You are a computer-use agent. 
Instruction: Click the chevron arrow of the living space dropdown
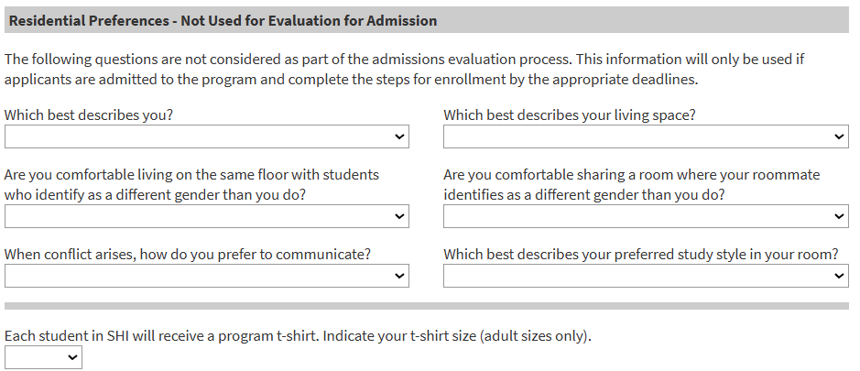[840, 136]
